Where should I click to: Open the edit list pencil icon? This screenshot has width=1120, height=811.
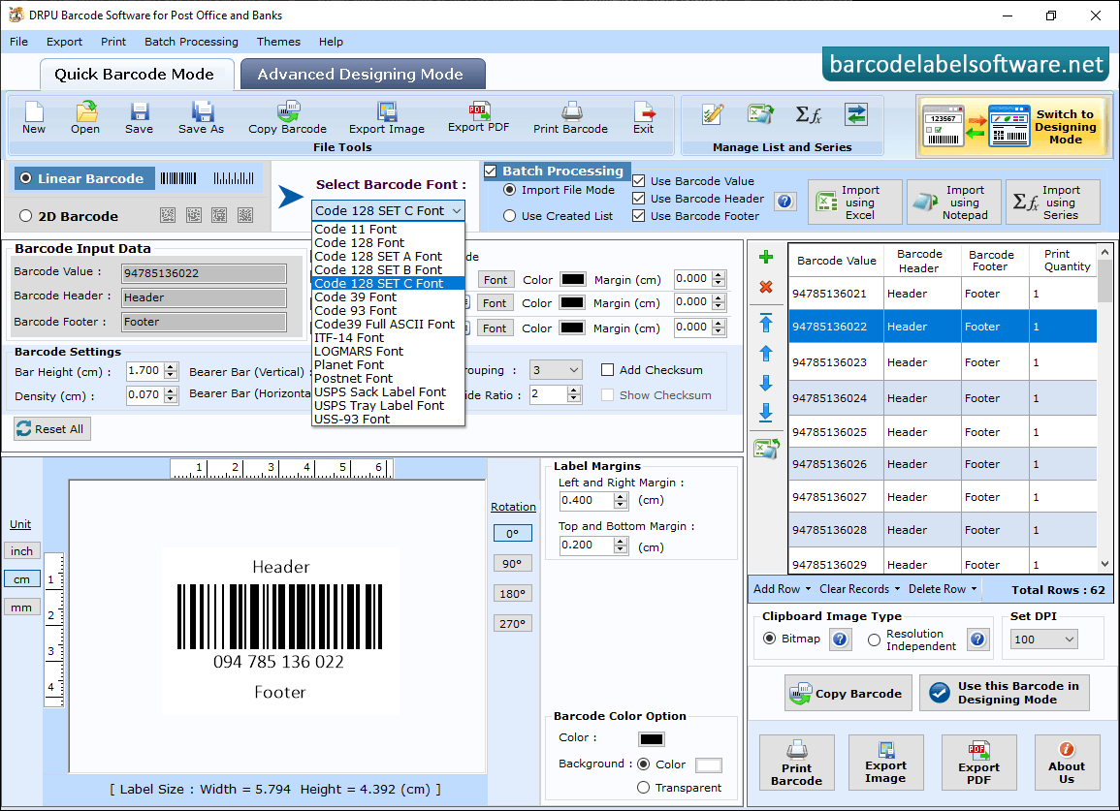(x=712, y=114)
